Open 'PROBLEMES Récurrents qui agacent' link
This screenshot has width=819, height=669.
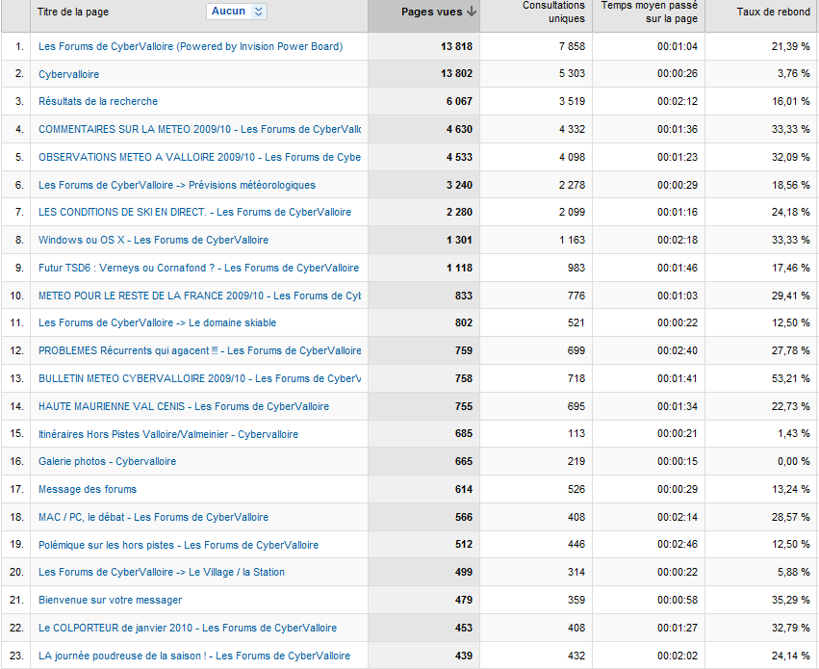(x=198, y=351)
